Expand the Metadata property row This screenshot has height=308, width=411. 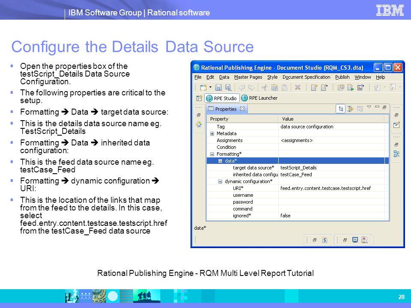[212, 133]
